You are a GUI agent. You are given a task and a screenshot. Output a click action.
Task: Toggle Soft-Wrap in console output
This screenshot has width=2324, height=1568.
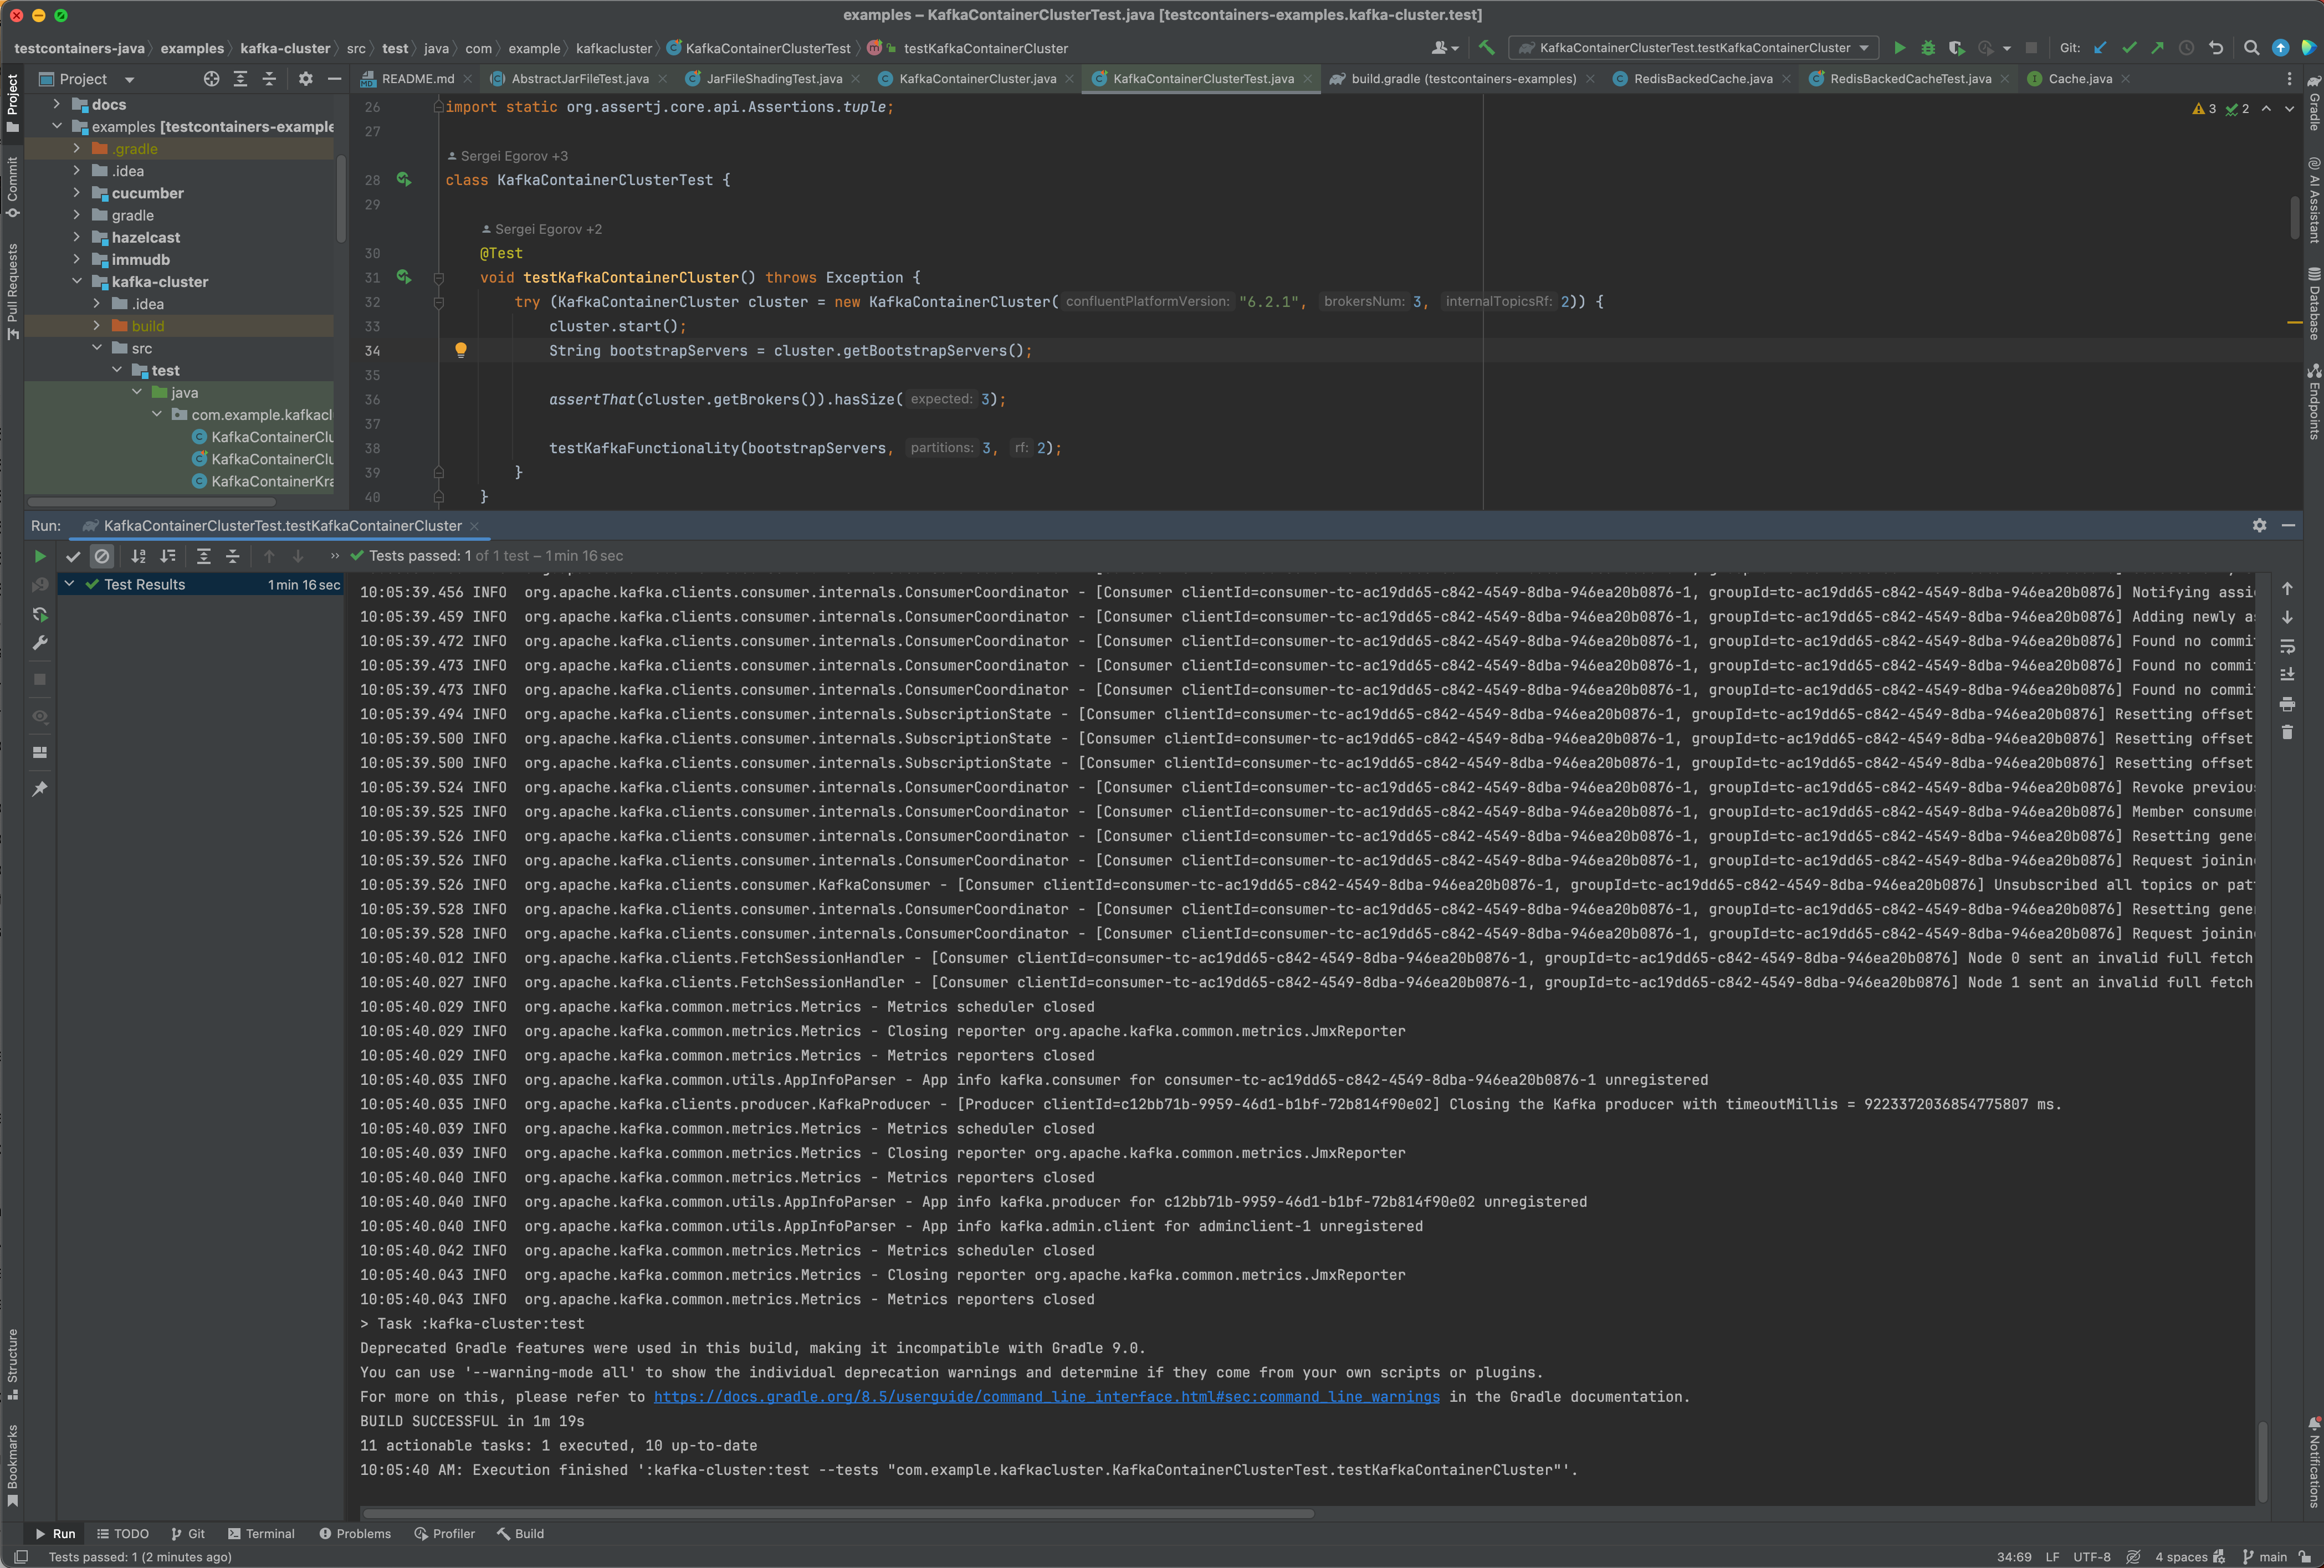2287,646
